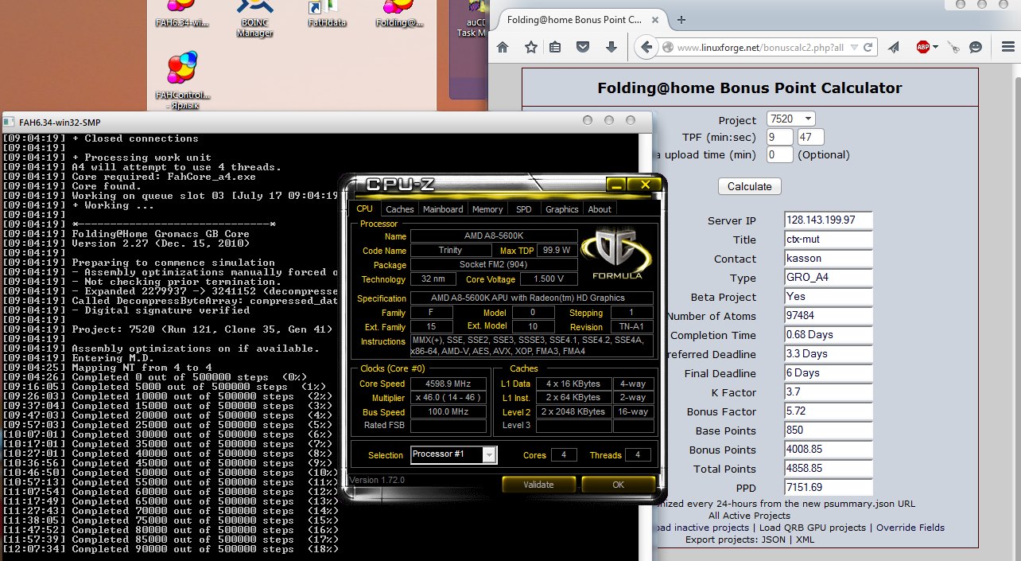This screenshot has height=561, width=1021.
Task: Click the TPF seconds field
Action: tap(811, 137)
